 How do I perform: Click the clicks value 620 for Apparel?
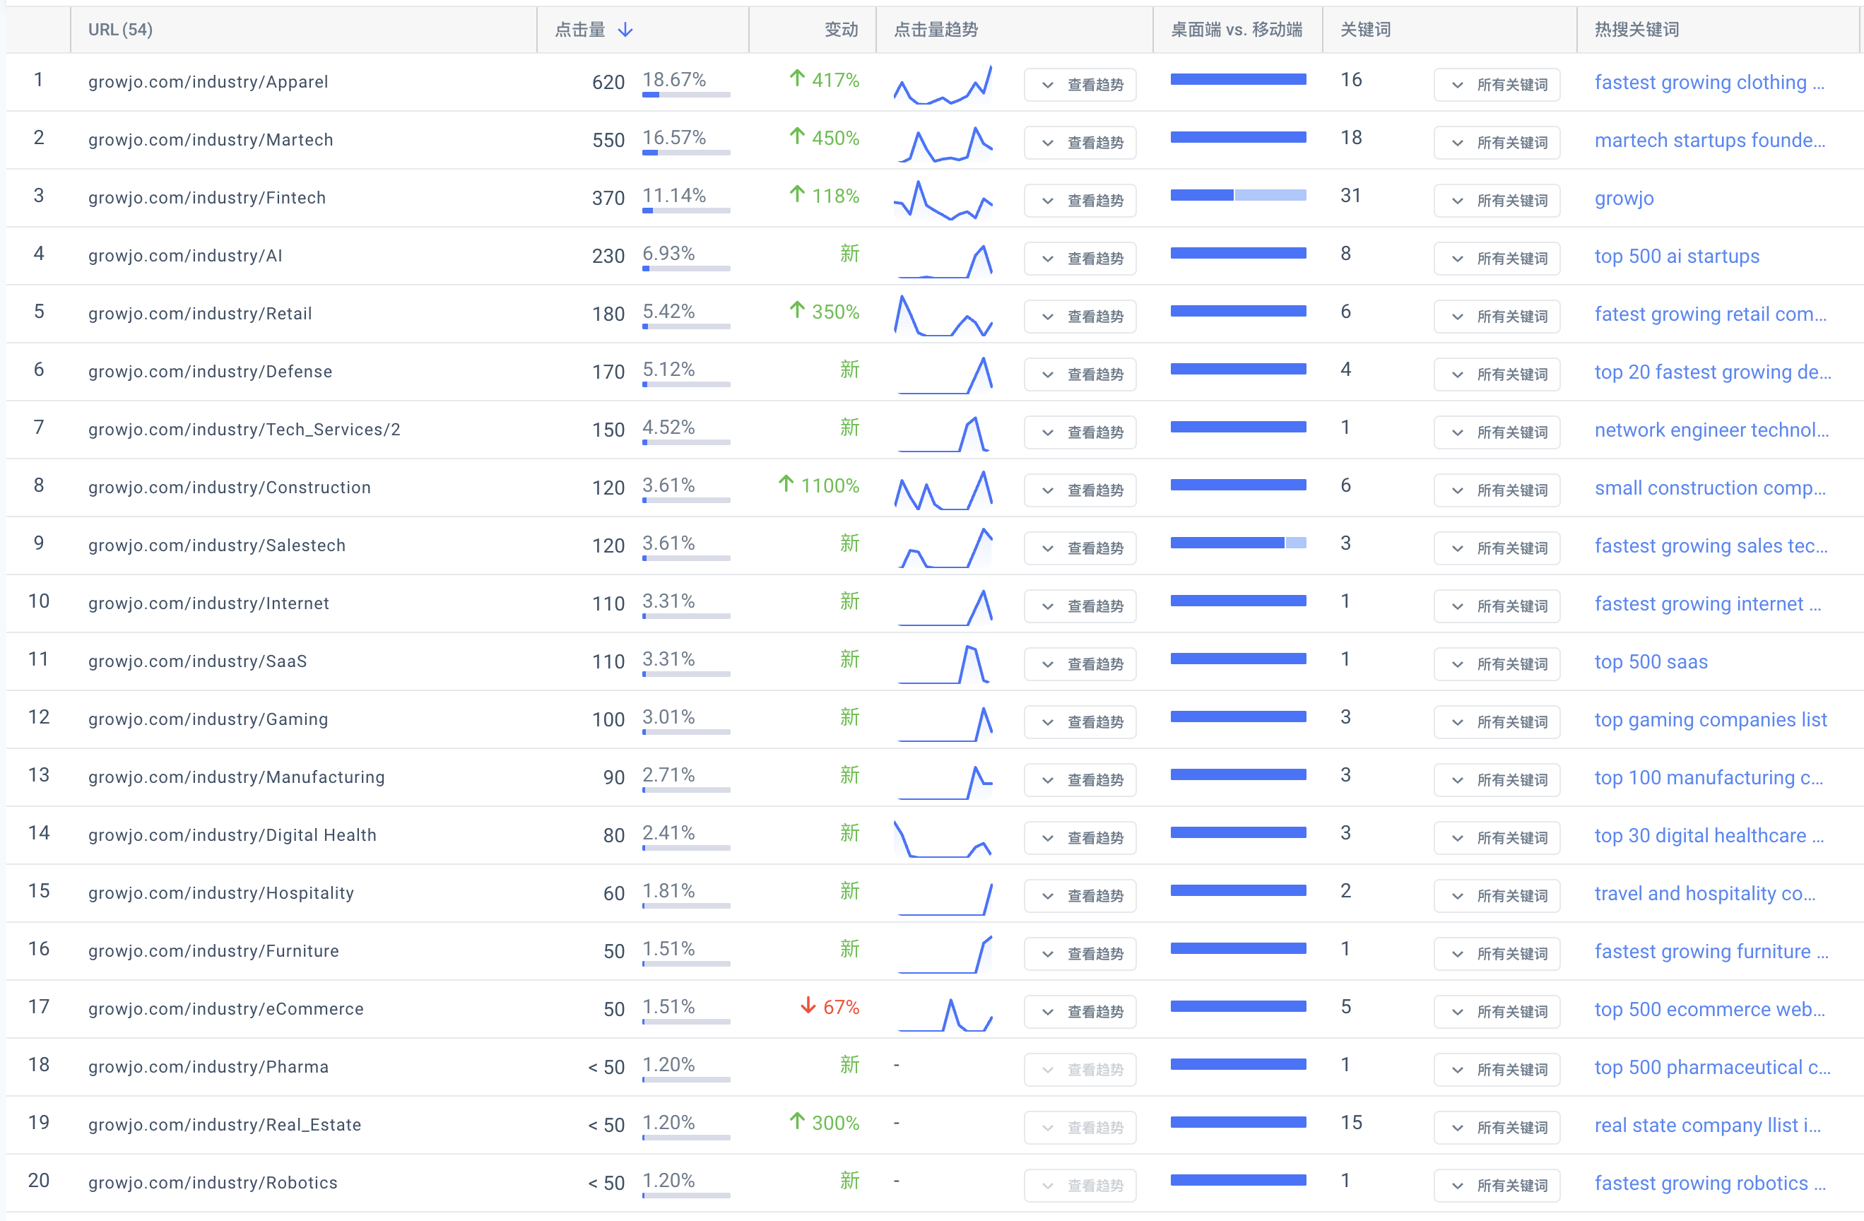click(x=608, y=82)
